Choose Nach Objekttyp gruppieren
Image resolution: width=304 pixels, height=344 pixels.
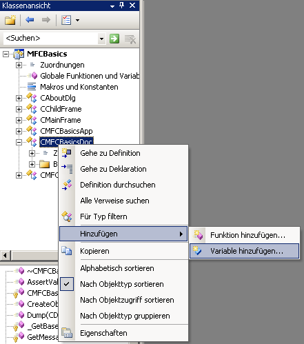click(x=123, y=316)
